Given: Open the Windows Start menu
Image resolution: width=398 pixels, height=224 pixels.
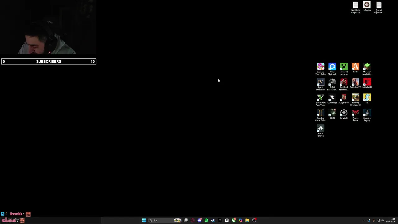Looking at the screenshot, I should tap(144, 220).
